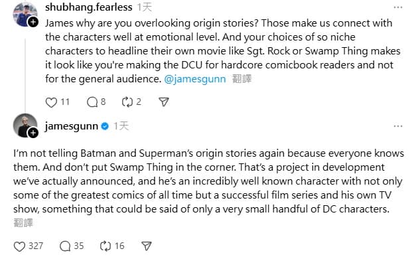Share jamesgunn's reply via paper plane icon
The width and height of the screenshot is (418, 257).
[x=147, y=246]
